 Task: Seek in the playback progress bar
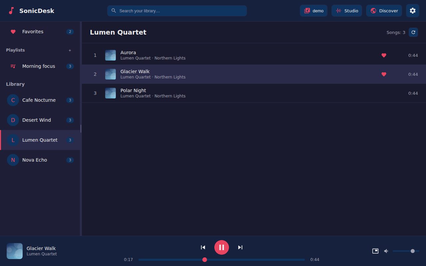click(x=222, y=260)
